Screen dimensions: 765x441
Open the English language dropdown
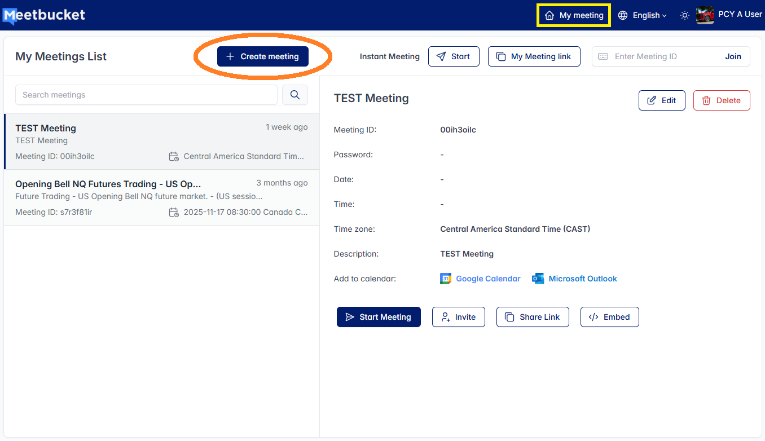coord(643,15)
